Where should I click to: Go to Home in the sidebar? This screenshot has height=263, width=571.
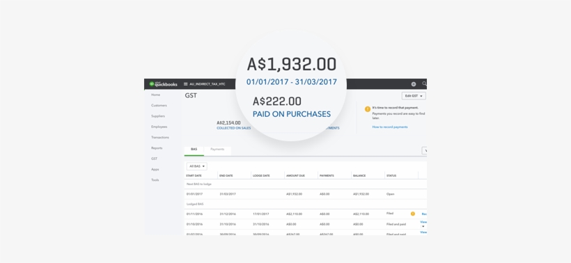(x=155, y=95)
